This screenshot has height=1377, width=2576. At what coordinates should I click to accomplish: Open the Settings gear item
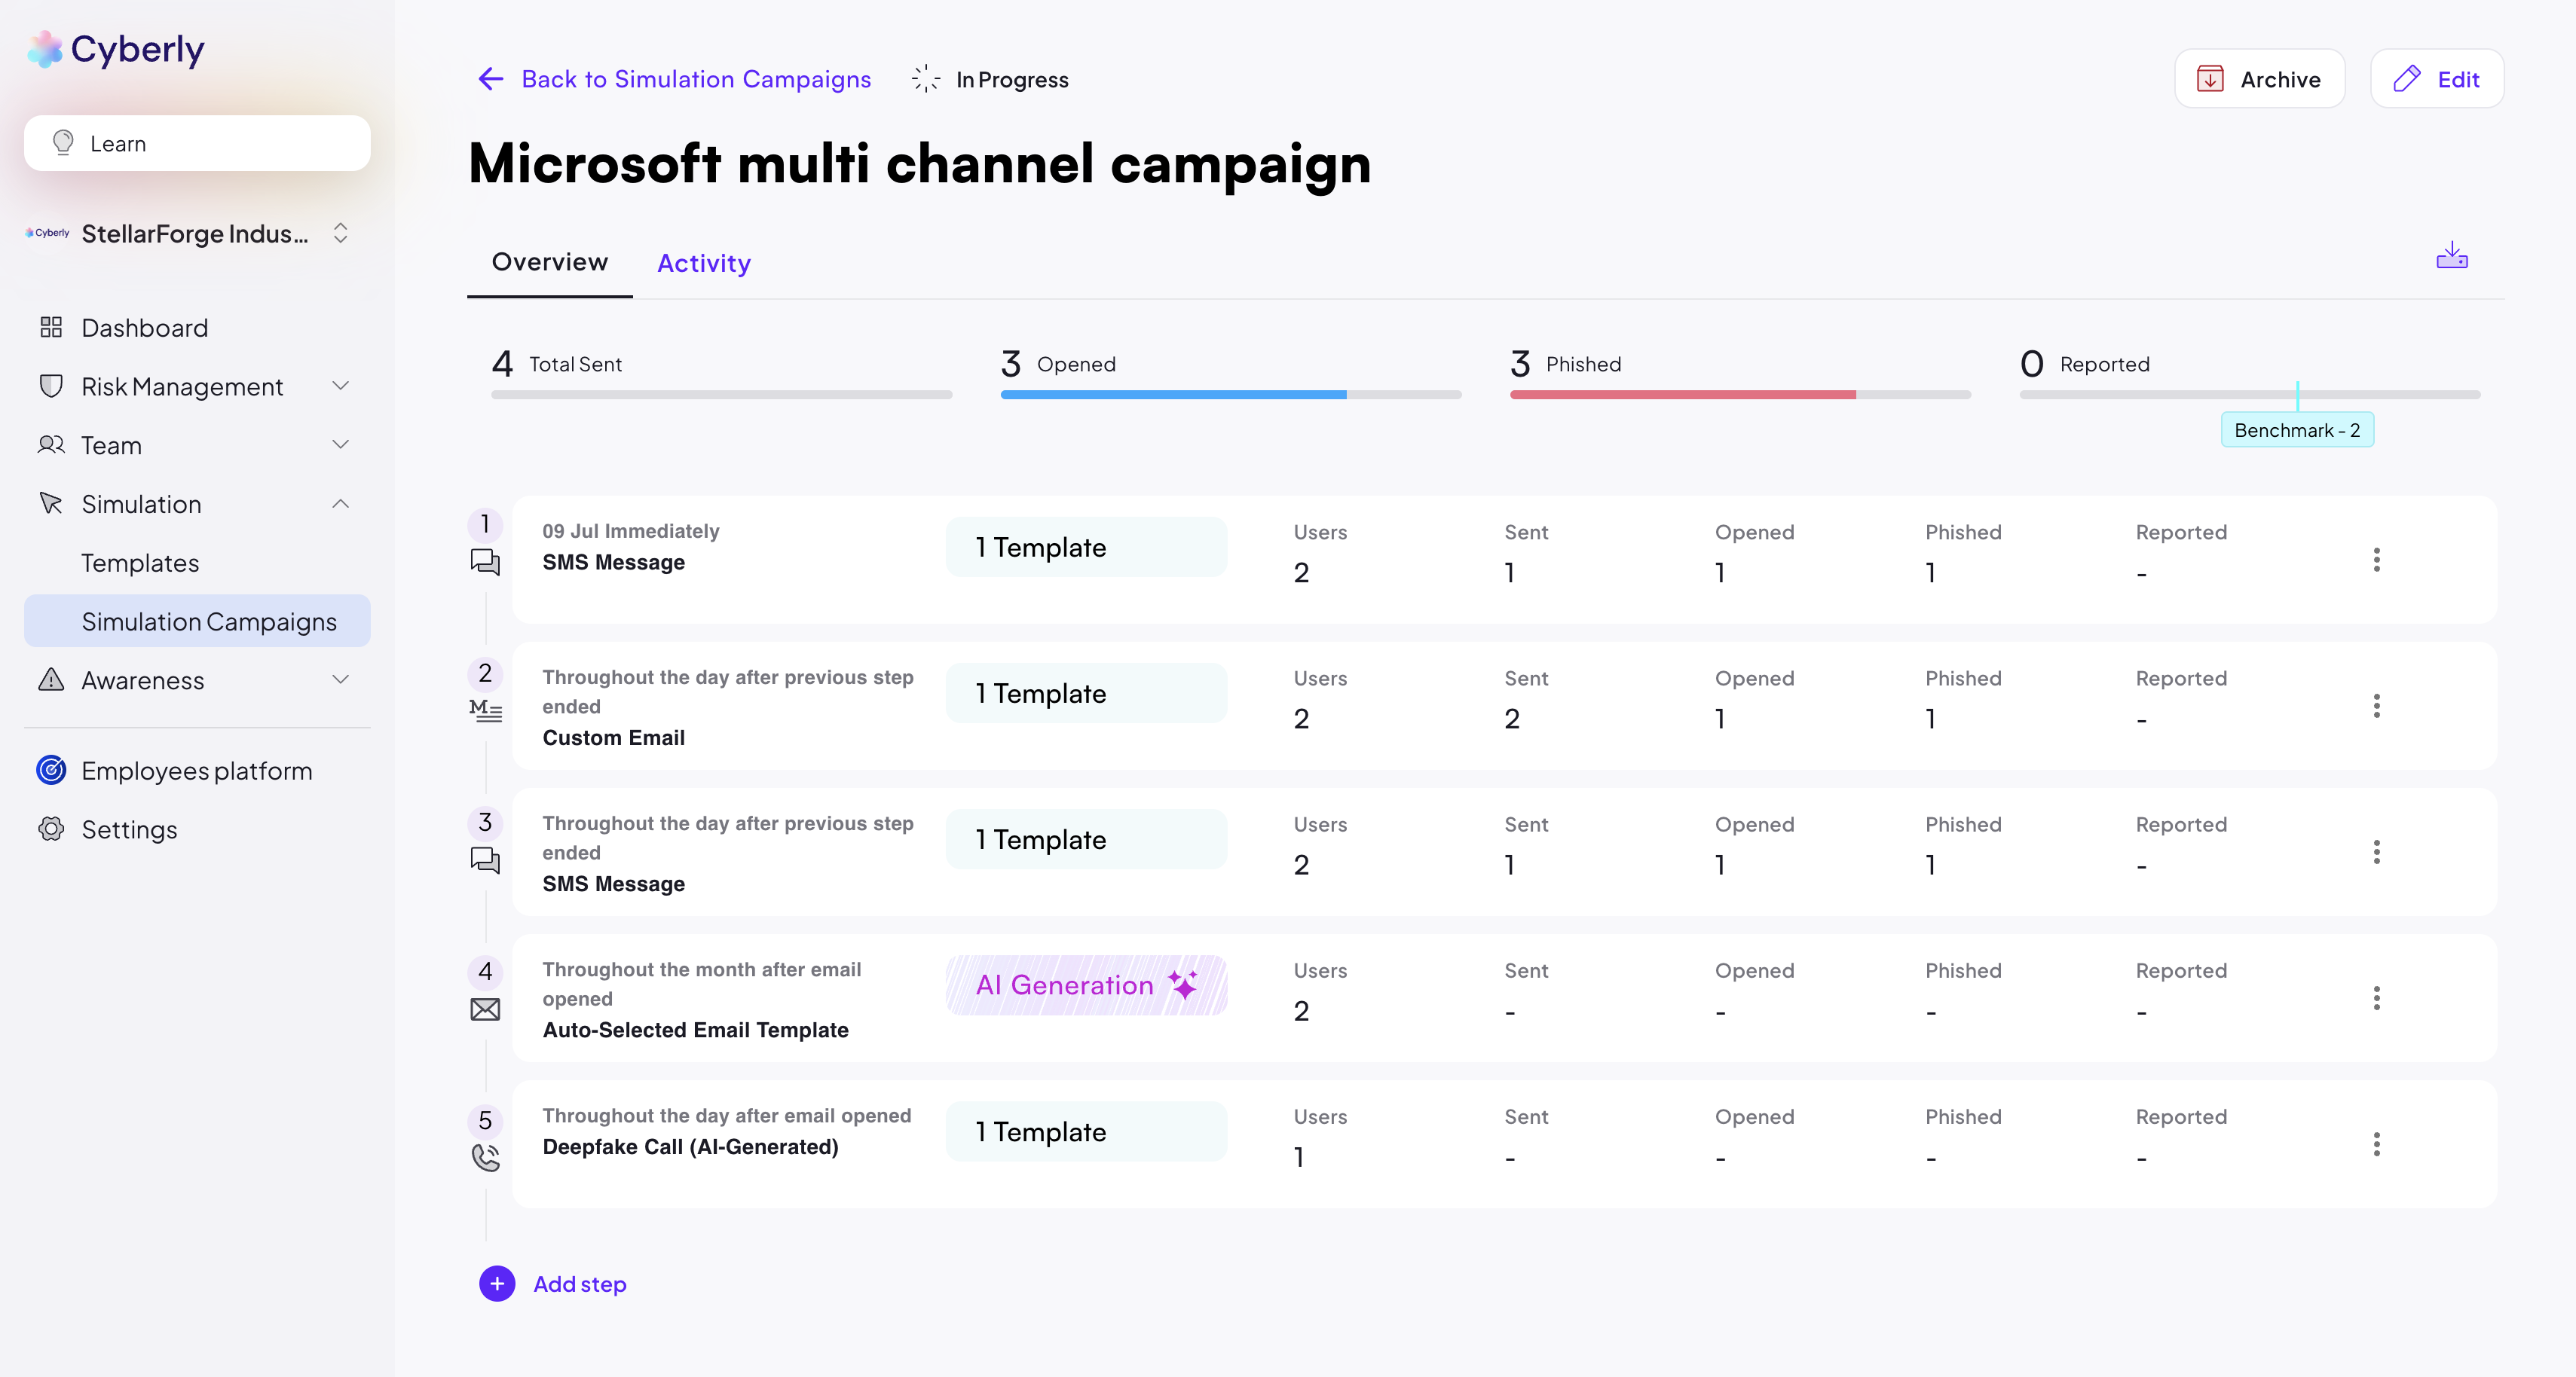[129, 829]
